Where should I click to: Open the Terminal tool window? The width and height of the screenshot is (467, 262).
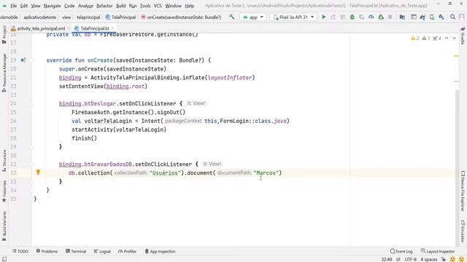point(76,251)
